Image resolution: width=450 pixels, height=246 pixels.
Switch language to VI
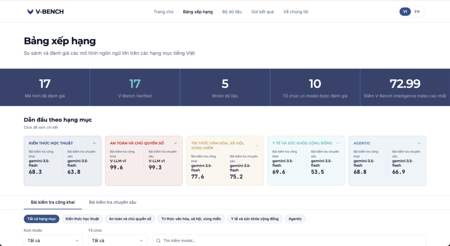point(405,12)
